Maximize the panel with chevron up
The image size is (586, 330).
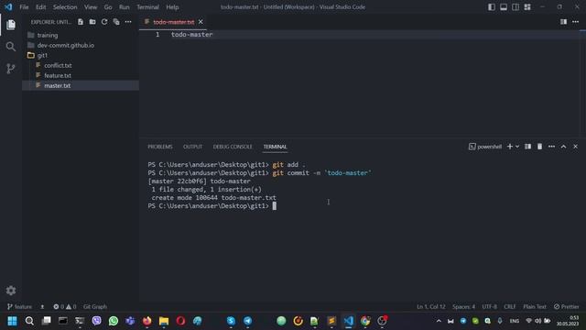tap(564, 147)
